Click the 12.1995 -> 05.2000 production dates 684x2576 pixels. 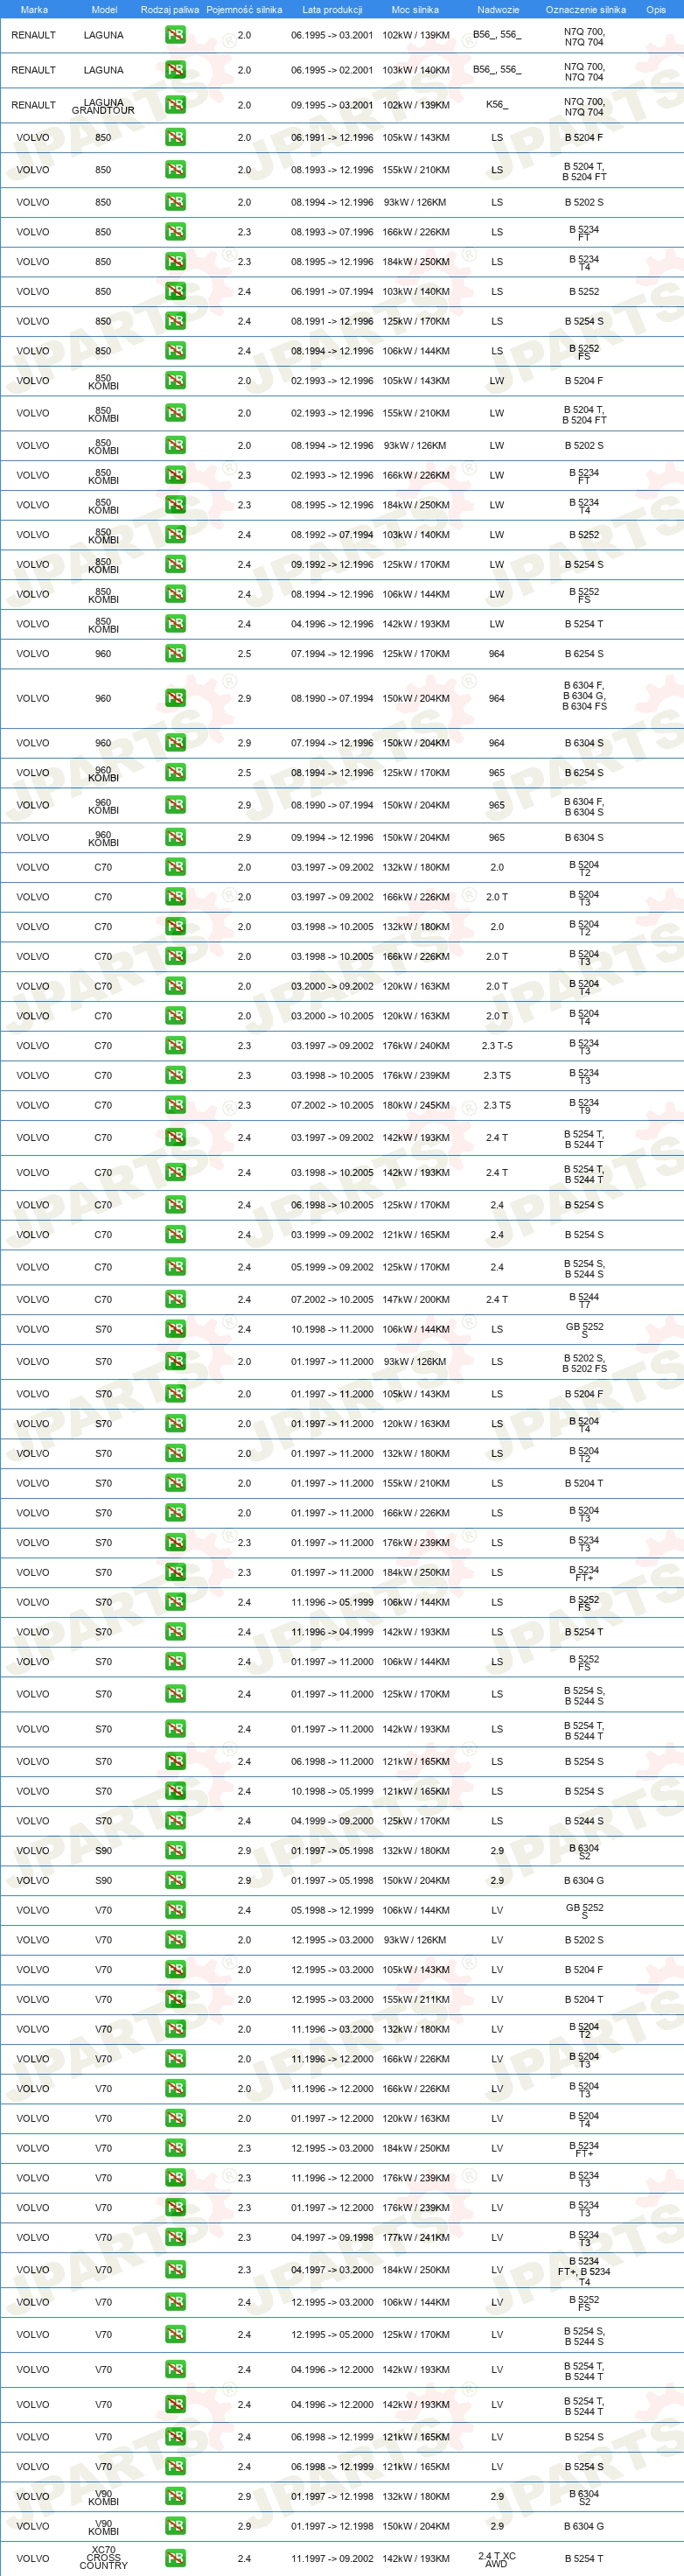[332, 2335]
